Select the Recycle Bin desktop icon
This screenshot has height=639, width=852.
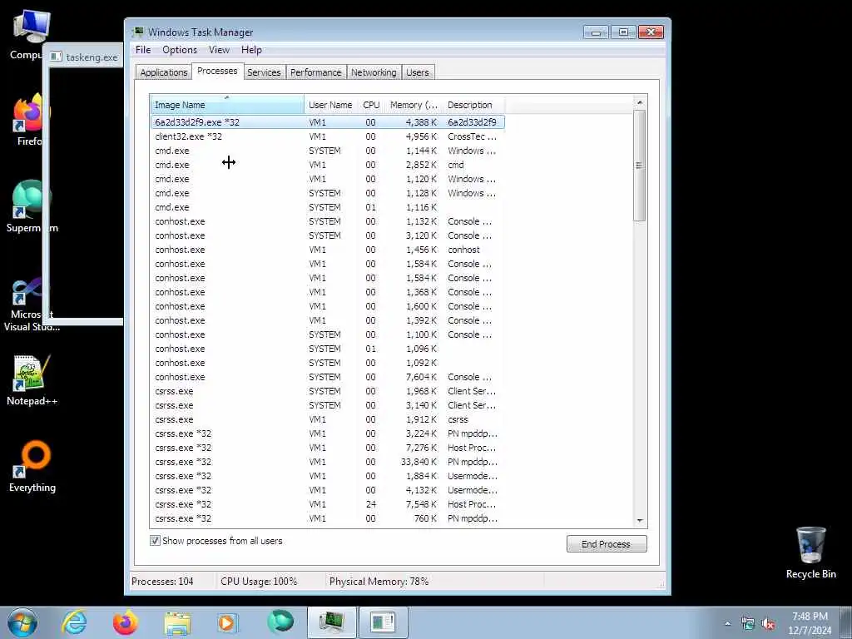(810, 552)
